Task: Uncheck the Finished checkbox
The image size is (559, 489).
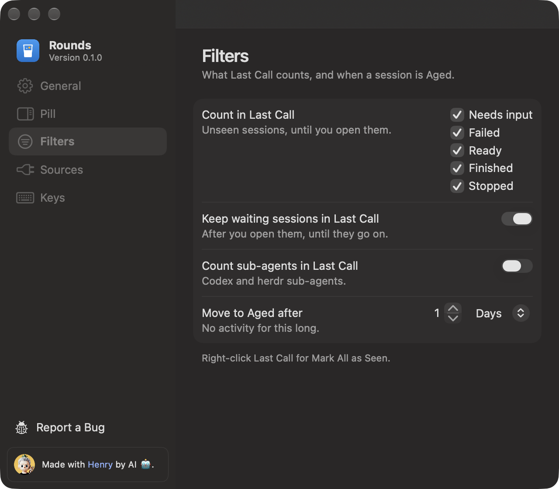Action: [457, 168]
